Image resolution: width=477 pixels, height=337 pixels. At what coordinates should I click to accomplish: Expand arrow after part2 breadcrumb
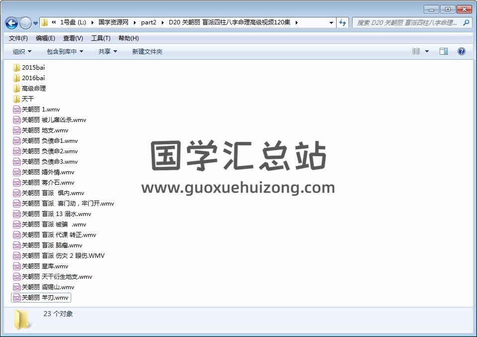[x=162, y=22]
